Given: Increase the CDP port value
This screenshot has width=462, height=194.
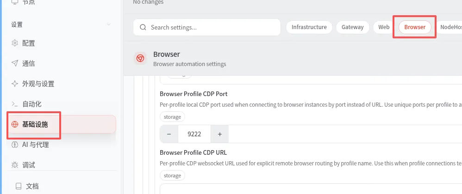Looking at the screenshot, I should point(219,134).
